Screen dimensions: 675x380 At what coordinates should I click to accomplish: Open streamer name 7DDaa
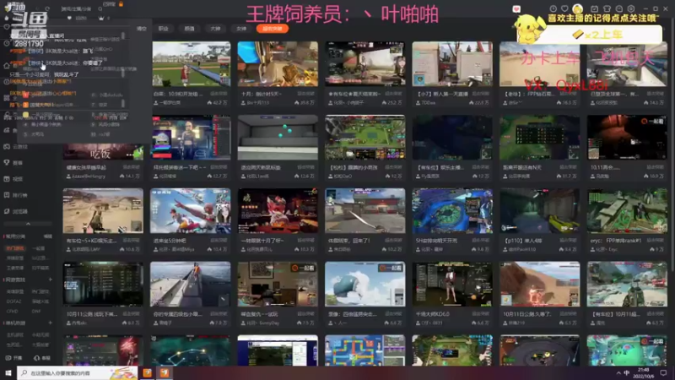[430, 103]
